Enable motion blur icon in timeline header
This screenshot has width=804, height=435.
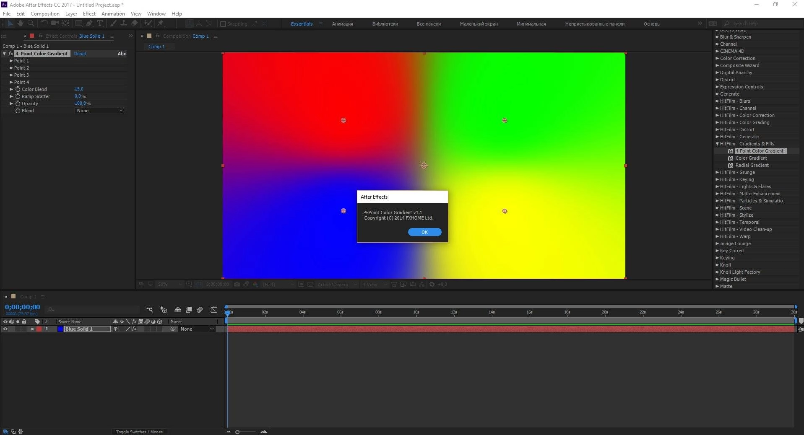click(200, 310)
